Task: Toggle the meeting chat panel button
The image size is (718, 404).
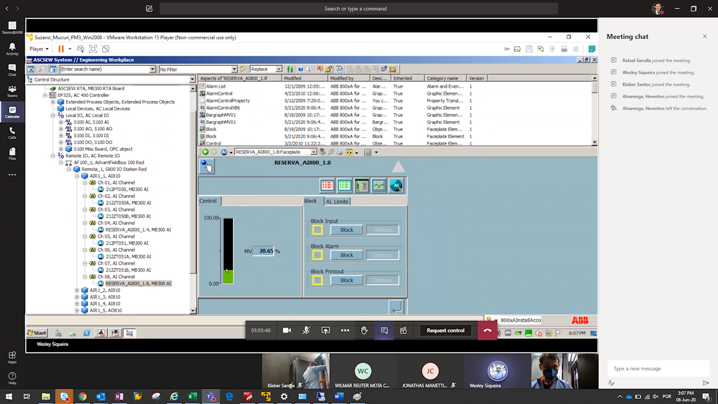Action: click(x=384, y=330)
